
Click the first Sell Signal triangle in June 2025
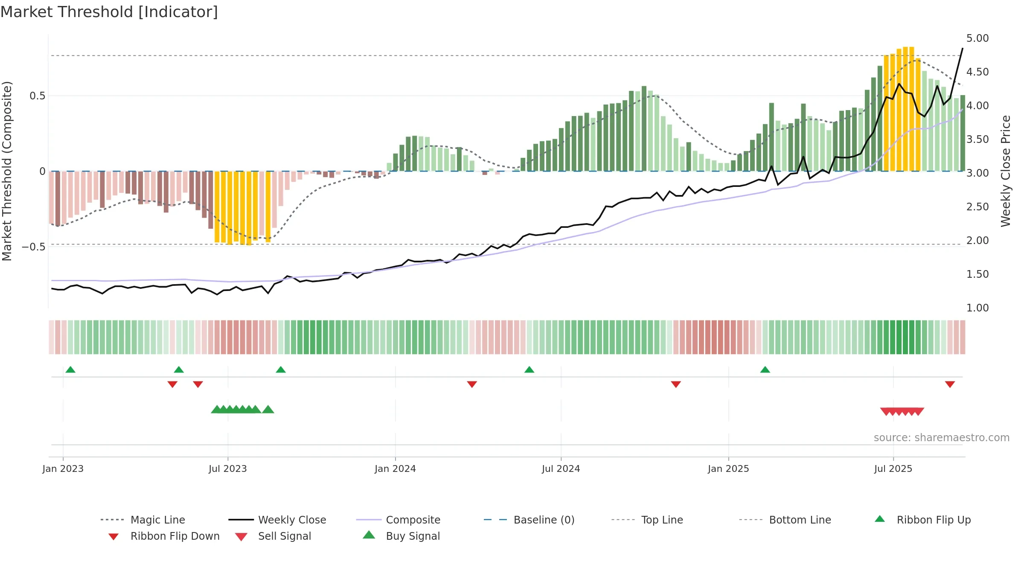point(886,412)
